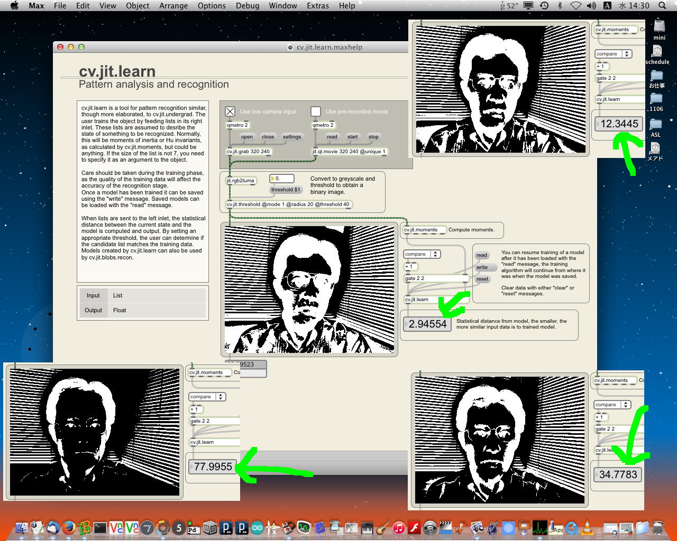Click the main binary video preview

click(x=309, y=290)
